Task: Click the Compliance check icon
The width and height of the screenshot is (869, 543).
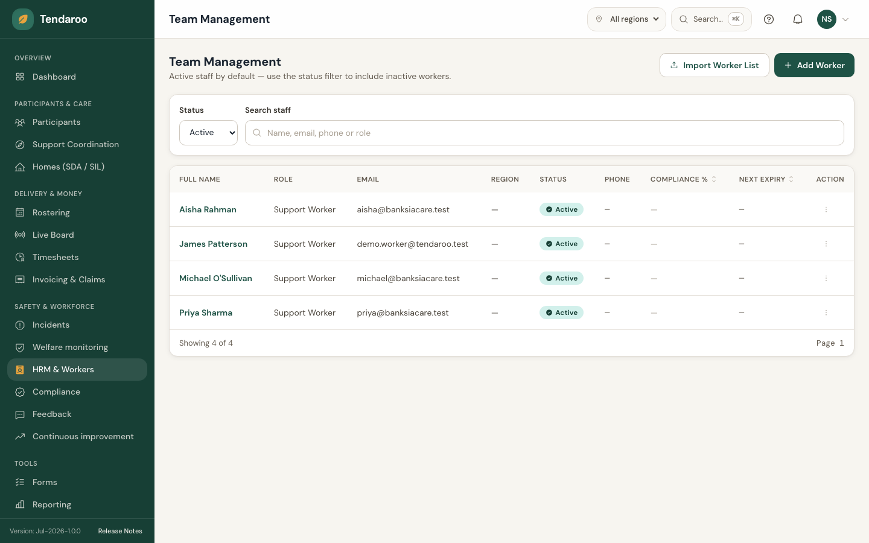Action: [20, 392]
